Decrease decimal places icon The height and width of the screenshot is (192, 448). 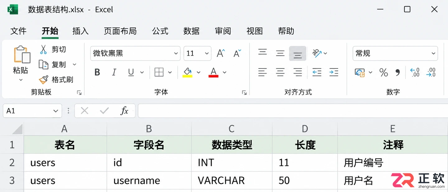[431, 73]
